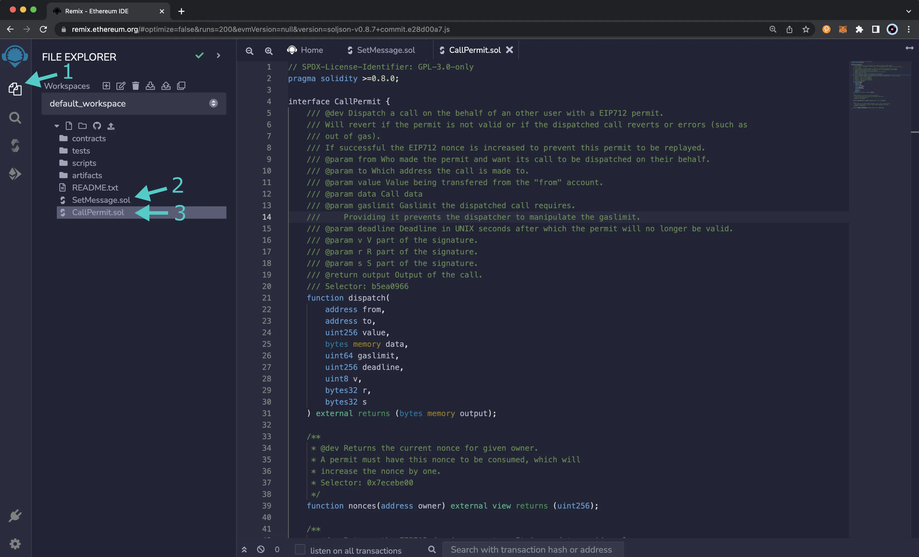919x557 pixels.
Task: Open MetaMask fox extension
Action: click(x=843, y=29)
